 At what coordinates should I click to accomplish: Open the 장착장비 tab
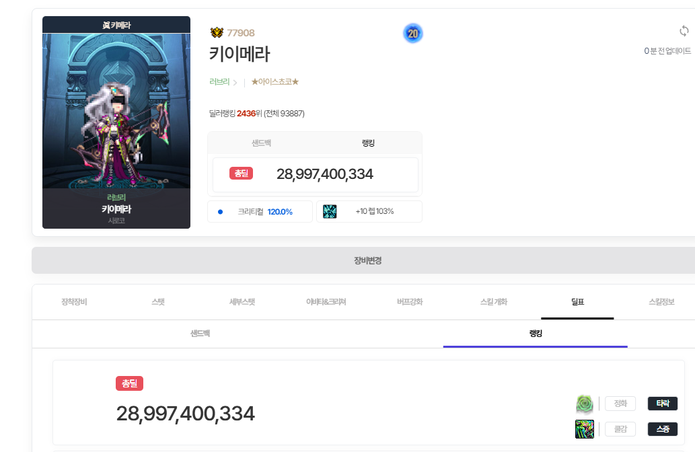pyautogui.click(x=74, y=302)
